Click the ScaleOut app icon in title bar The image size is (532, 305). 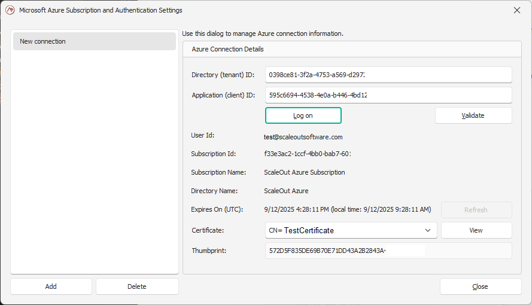[10, 10]
